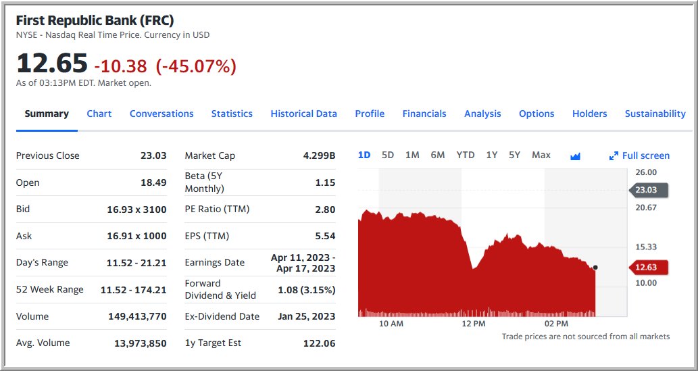Click Forward Dividend & Yield value 1.08 (3.15%)
698x371 pixels.
click(306, 290)
